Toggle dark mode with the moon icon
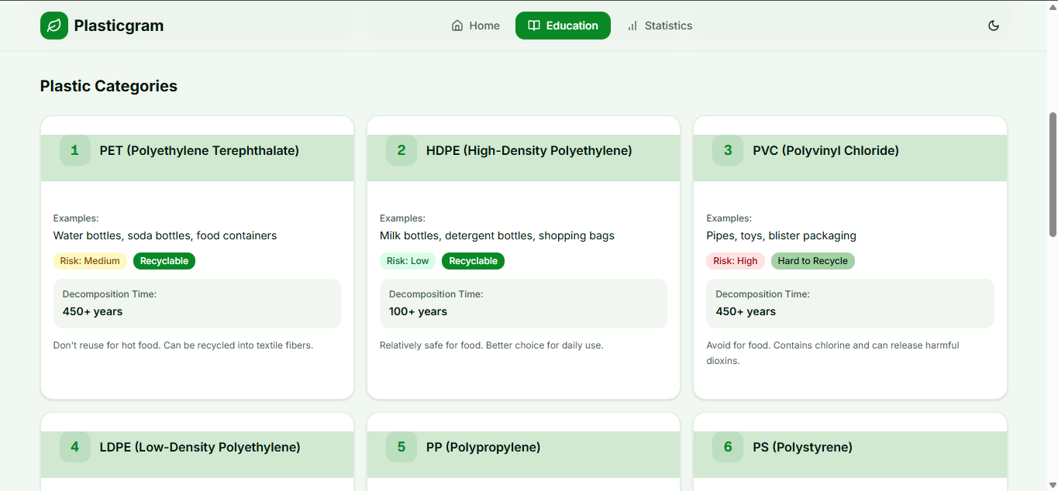Screen dimensions: 1058x491 [994, 26]
